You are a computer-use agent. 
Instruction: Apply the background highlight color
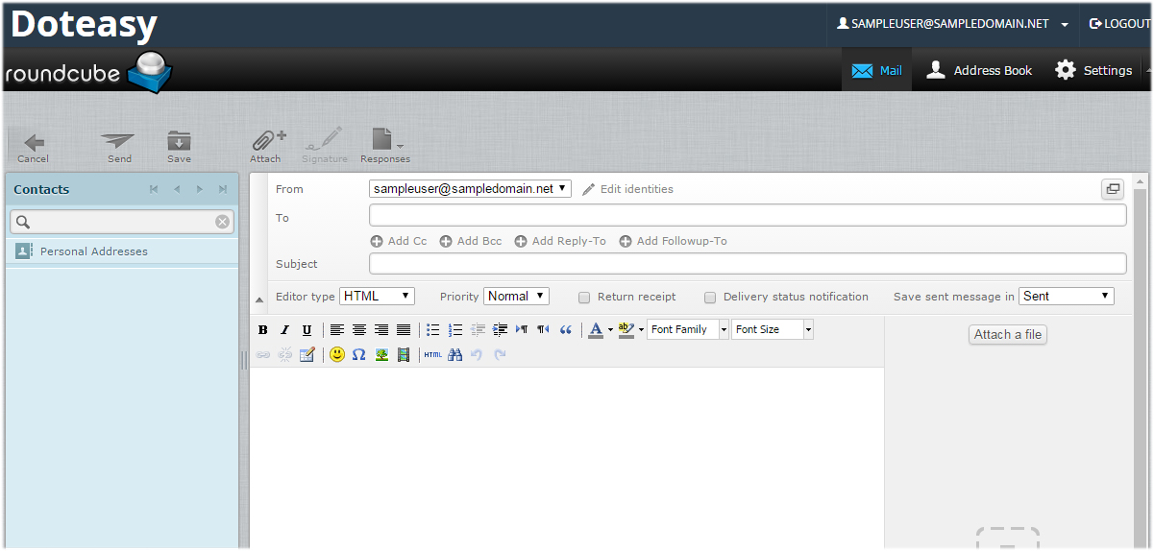click(626, 329)
